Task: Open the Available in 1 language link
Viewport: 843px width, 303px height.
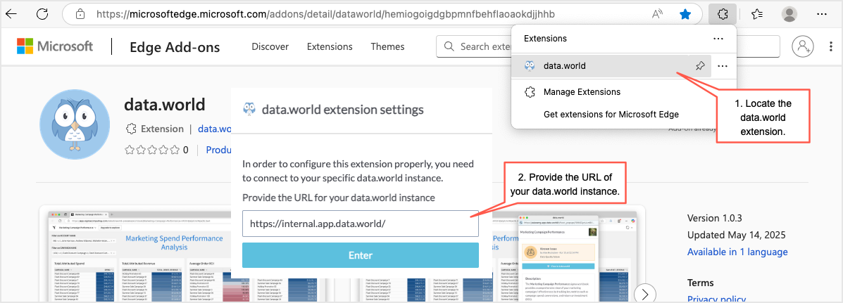Action: [x=737, y=252]
